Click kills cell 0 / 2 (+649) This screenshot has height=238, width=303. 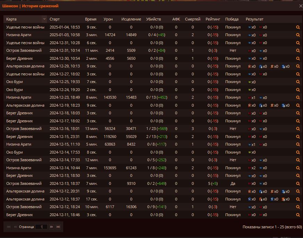click(x=157, y=184)
